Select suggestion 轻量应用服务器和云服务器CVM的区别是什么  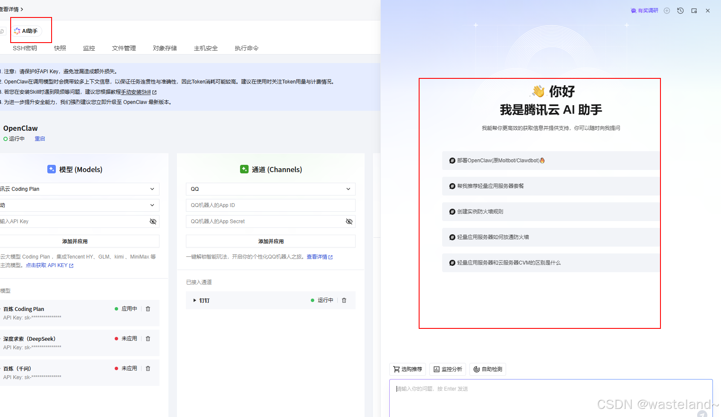[x=551, y=263]
